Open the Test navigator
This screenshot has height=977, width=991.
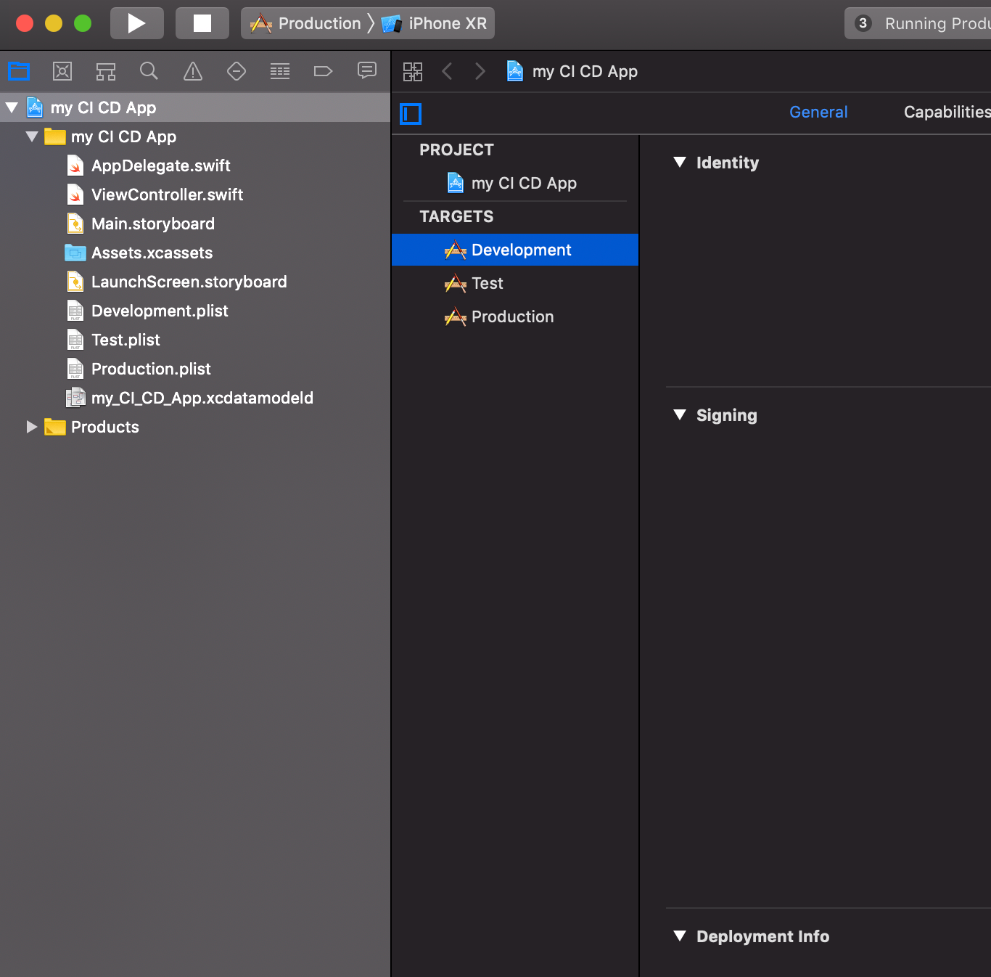(x=237, y=71)
